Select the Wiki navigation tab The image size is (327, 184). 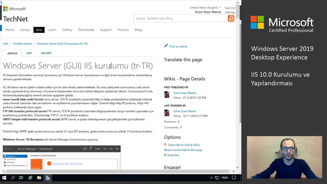coord(39,30)
